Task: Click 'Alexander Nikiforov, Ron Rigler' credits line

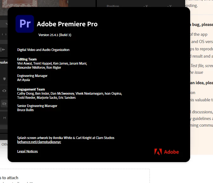Action: click(39, 67)
